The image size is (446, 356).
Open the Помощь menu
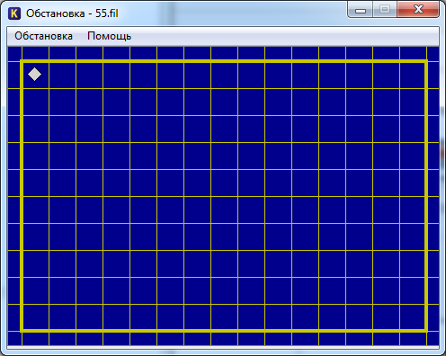[x=109, y=36]
